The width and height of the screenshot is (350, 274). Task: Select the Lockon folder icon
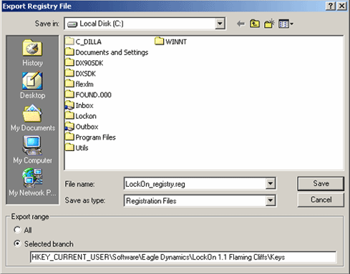coord(69,115)
